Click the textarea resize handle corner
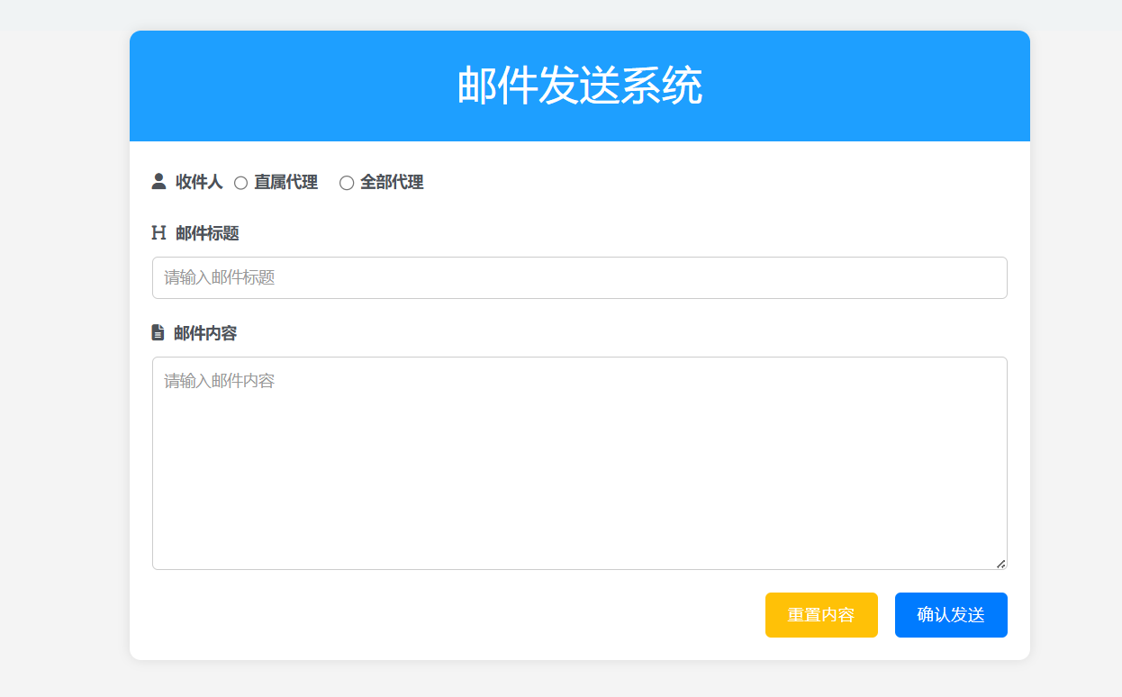Screen dimensions: 1122x697 (x=1000, y=564)
